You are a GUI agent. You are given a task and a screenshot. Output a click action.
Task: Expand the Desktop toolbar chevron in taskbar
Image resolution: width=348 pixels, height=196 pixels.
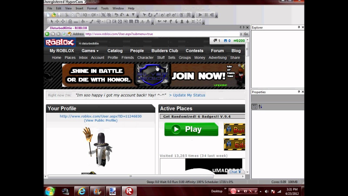coord(225,189)
